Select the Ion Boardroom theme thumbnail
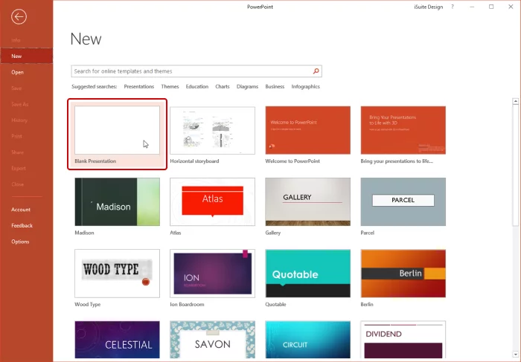Image resolution: width=521 pixels, height=362 pixels. [x=213, y=274]
